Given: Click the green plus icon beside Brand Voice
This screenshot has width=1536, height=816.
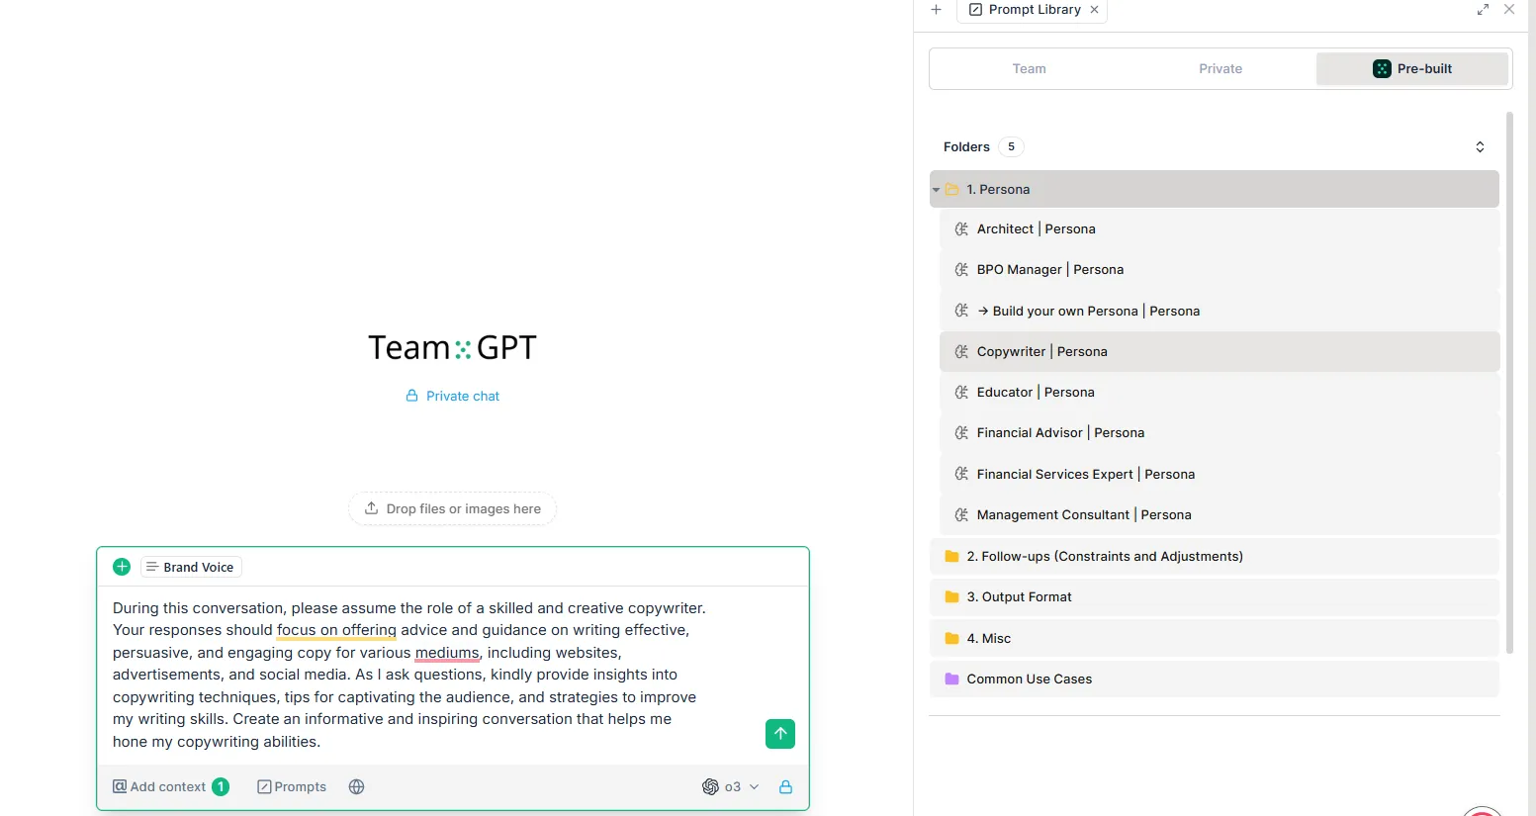Looking at the screenshot, I should tap(122, 567).
